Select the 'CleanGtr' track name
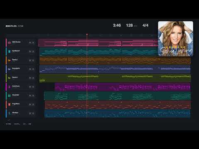Screen dimensions: 199x149 (16, 95)
